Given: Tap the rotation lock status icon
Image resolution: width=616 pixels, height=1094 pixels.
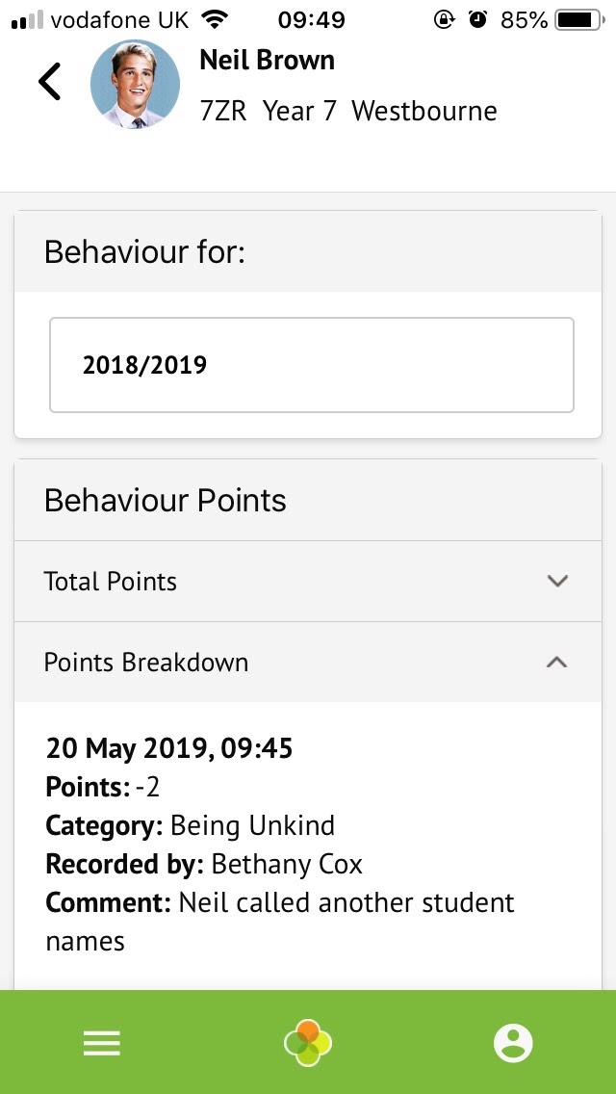Looking at the screenshot, I should click(x=444, y=19).
